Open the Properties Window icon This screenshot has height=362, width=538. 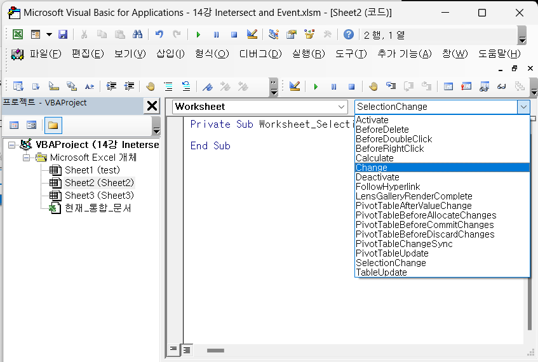click(x=292, y=35)
